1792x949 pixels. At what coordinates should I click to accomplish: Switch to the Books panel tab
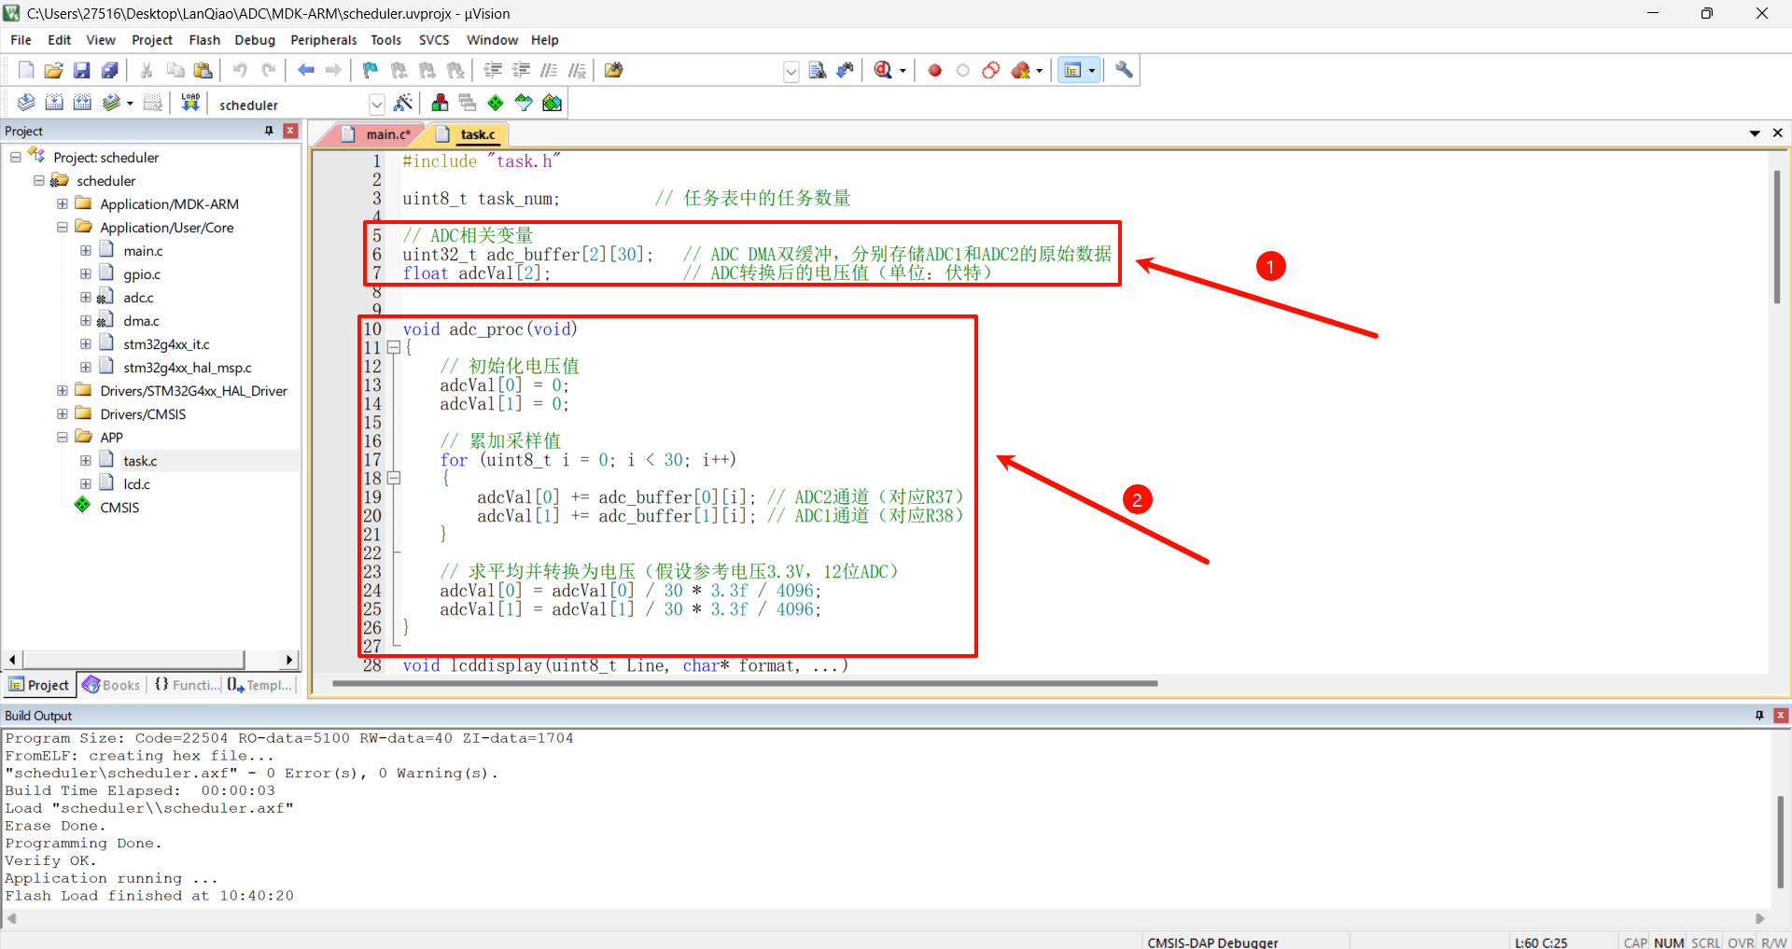click(111, 685)
